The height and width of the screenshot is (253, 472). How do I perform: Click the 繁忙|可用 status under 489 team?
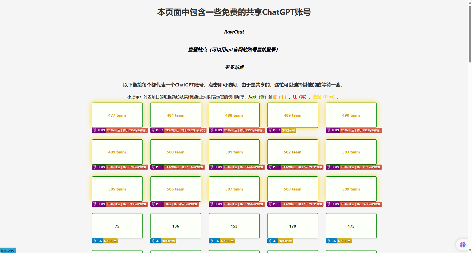(289, 130)
